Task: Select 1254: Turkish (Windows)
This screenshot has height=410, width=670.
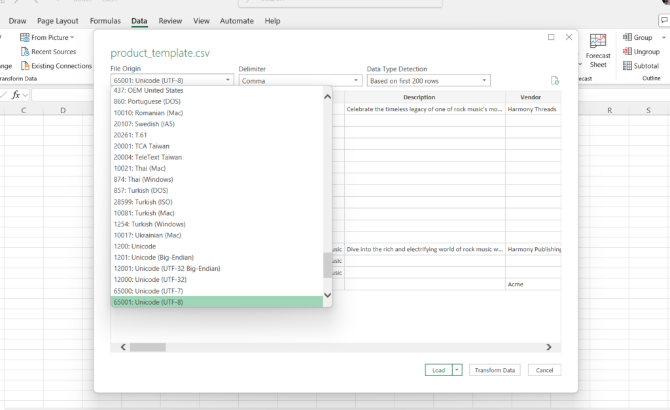Action: (x=217, y=224)
